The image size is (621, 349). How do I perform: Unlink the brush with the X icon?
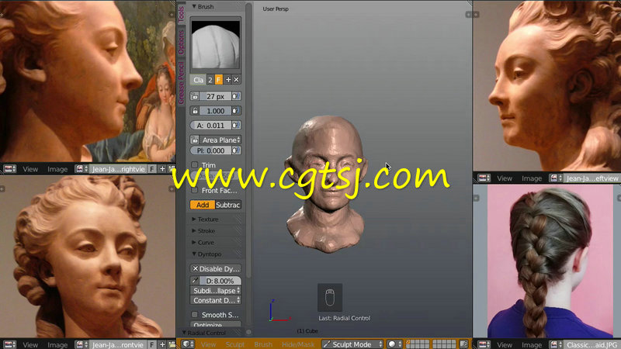pyautogui.click(x=237, y=80)
